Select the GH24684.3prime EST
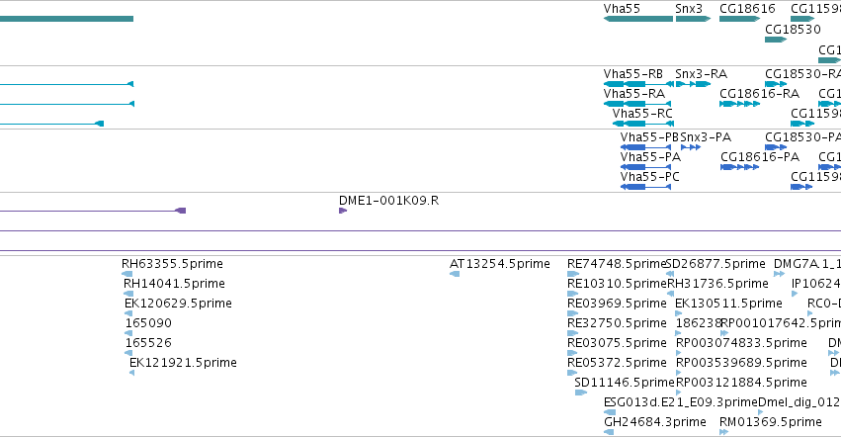This screenshot has height=437, width=841. coord(609,432)
